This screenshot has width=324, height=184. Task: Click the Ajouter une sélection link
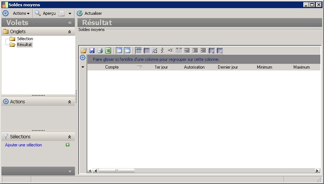24,145
